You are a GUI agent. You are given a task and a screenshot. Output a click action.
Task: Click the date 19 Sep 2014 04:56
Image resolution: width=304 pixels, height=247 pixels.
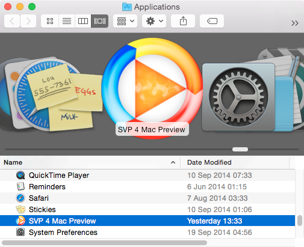[x=219, y=233]
